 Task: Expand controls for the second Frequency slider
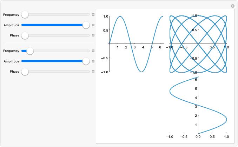coord(93,51)
